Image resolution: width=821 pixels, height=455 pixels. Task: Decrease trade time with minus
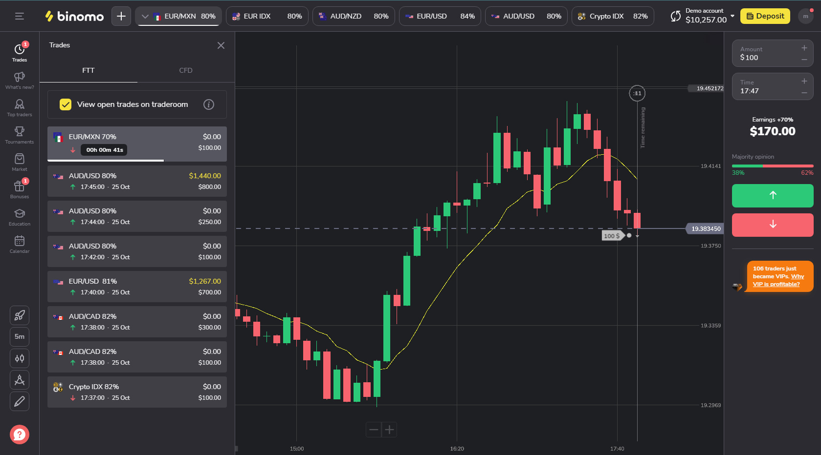[804, 93]
